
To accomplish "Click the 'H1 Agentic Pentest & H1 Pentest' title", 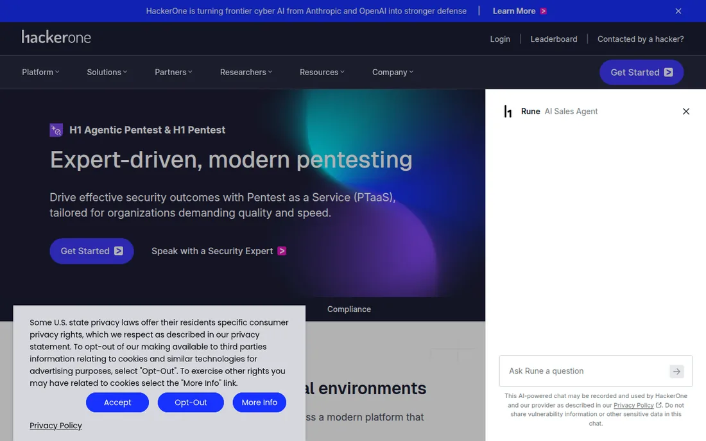I will 147,130.
